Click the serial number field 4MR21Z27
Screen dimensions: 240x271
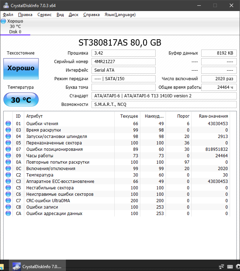point(123,62)
